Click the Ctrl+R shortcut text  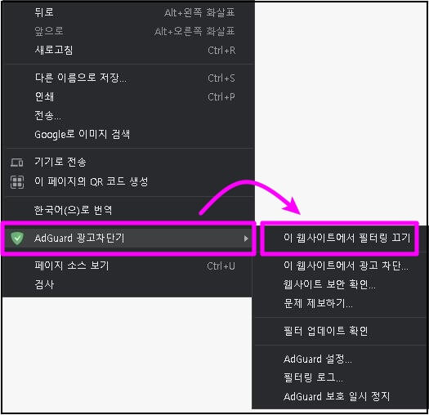[x=221, y=51]
